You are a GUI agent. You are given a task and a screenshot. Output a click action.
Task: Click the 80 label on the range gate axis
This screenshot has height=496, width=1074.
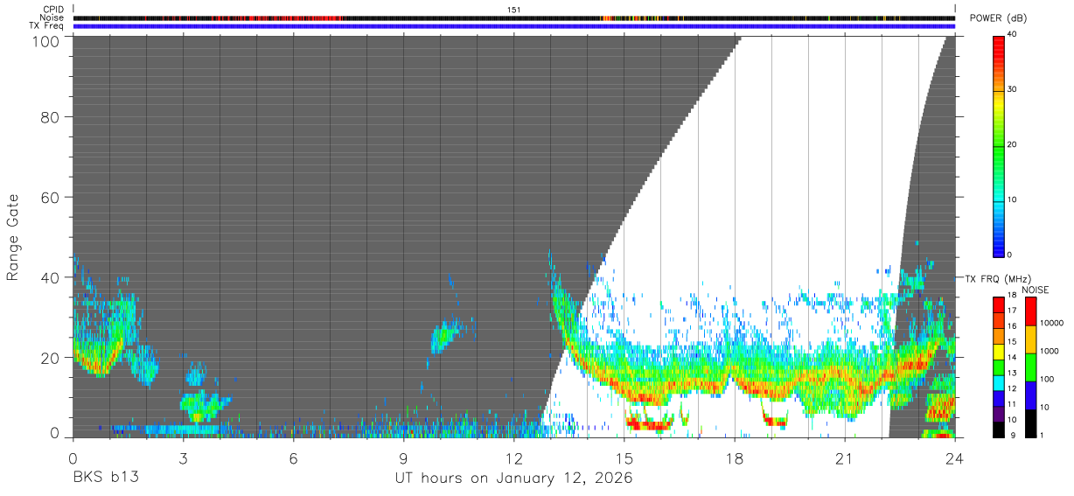point(50,117)
